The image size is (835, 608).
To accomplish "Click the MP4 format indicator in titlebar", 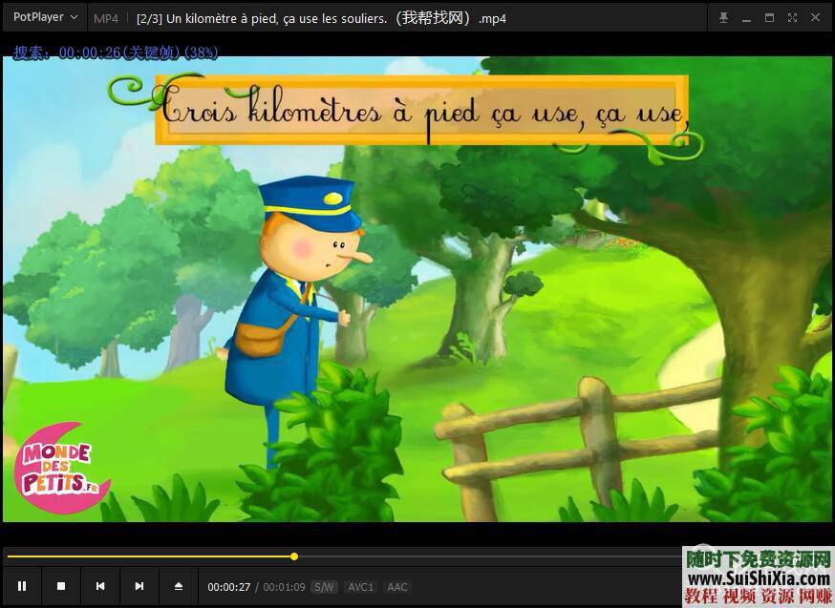I will [x=105, y=17].
